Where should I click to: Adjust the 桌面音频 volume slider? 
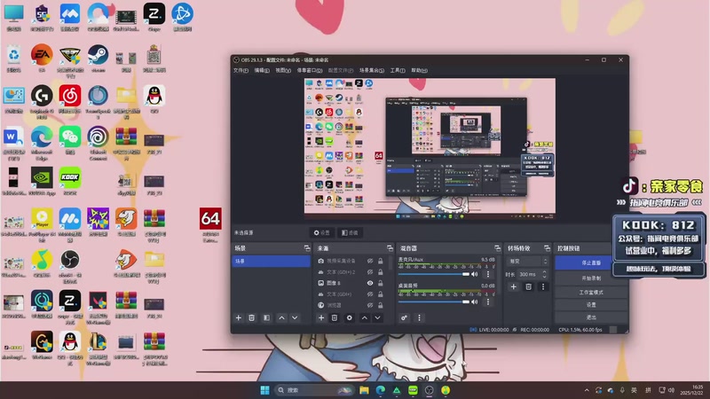click(x=434, y=301)
